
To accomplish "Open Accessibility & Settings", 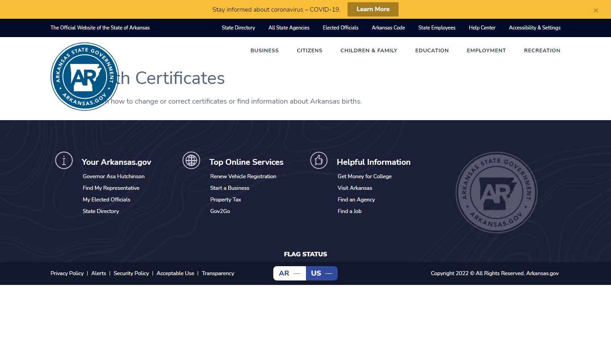I will point(535,28).
